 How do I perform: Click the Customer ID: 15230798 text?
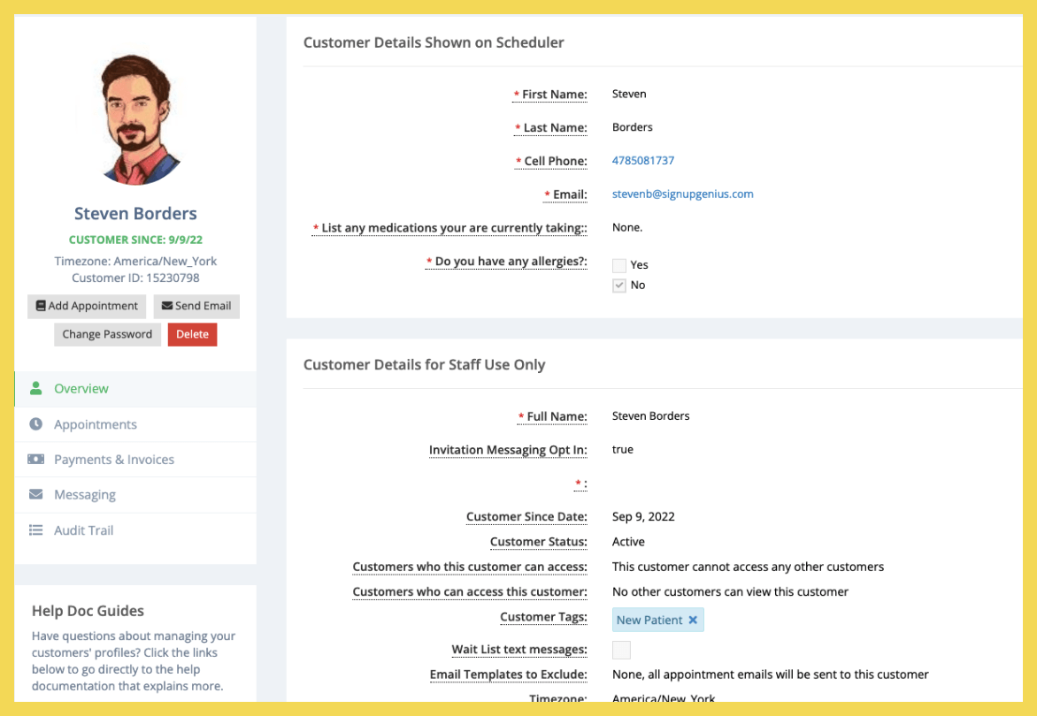point(135,278)
